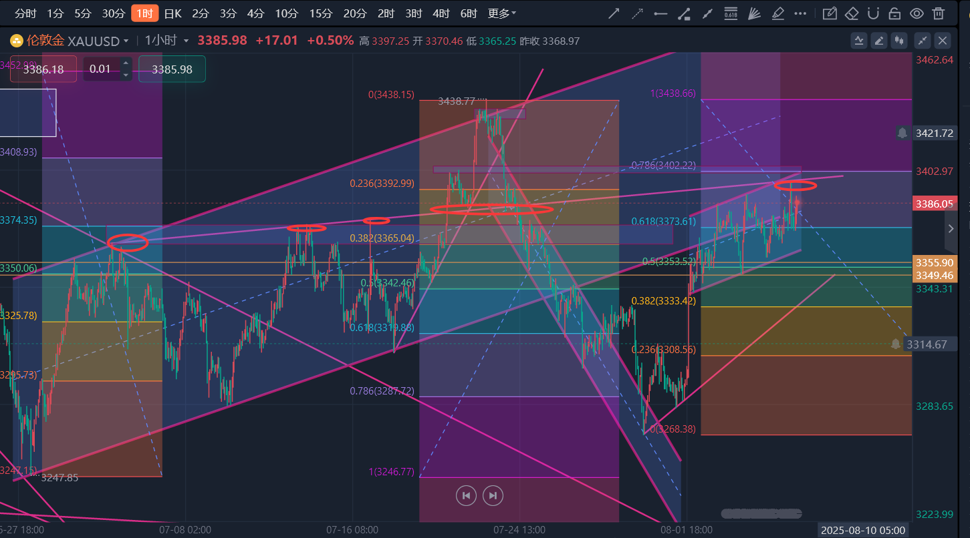Click the 0.786(3402.22) Fibonacci level label

[663, 165]
